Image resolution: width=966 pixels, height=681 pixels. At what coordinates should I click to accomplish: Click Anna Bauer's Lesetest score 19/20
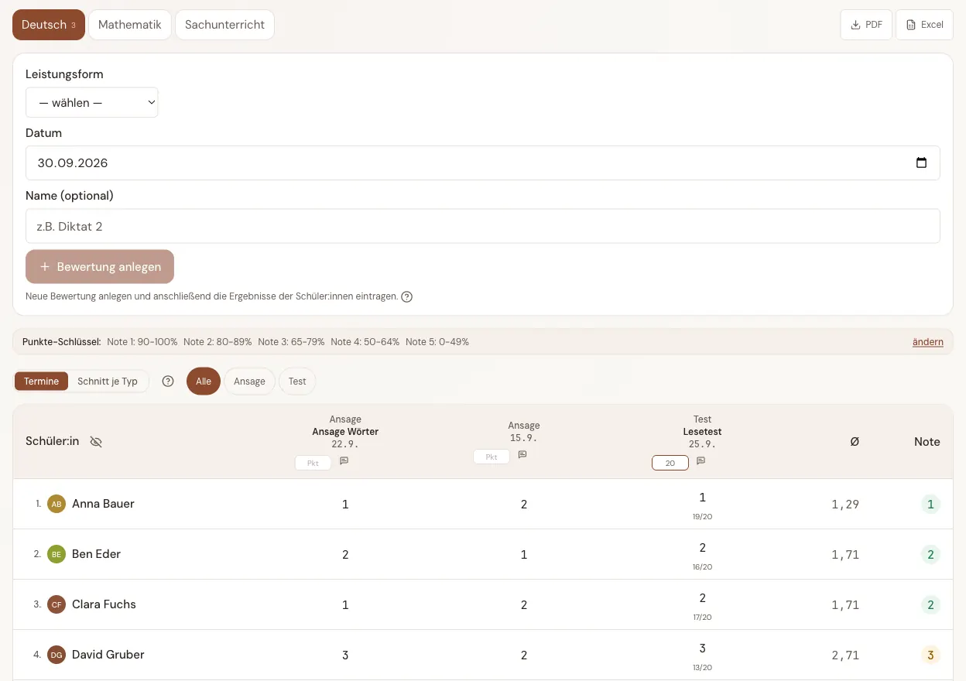click(x=703, y=516)
